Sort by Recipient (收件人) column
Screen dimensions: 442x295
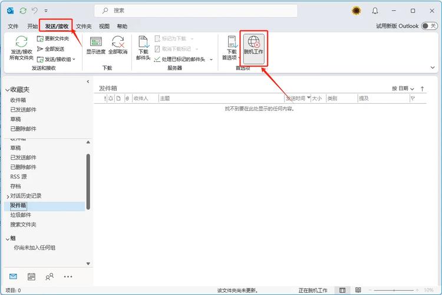pos(141,99)
